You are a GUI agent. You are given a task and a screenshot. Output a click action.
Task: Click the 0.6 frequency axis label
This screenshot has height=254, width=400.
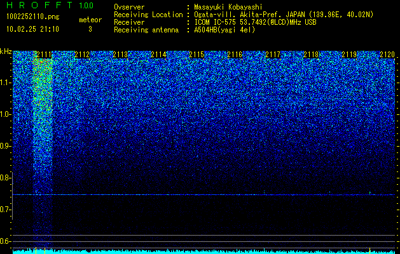click(x=5, y=241)
